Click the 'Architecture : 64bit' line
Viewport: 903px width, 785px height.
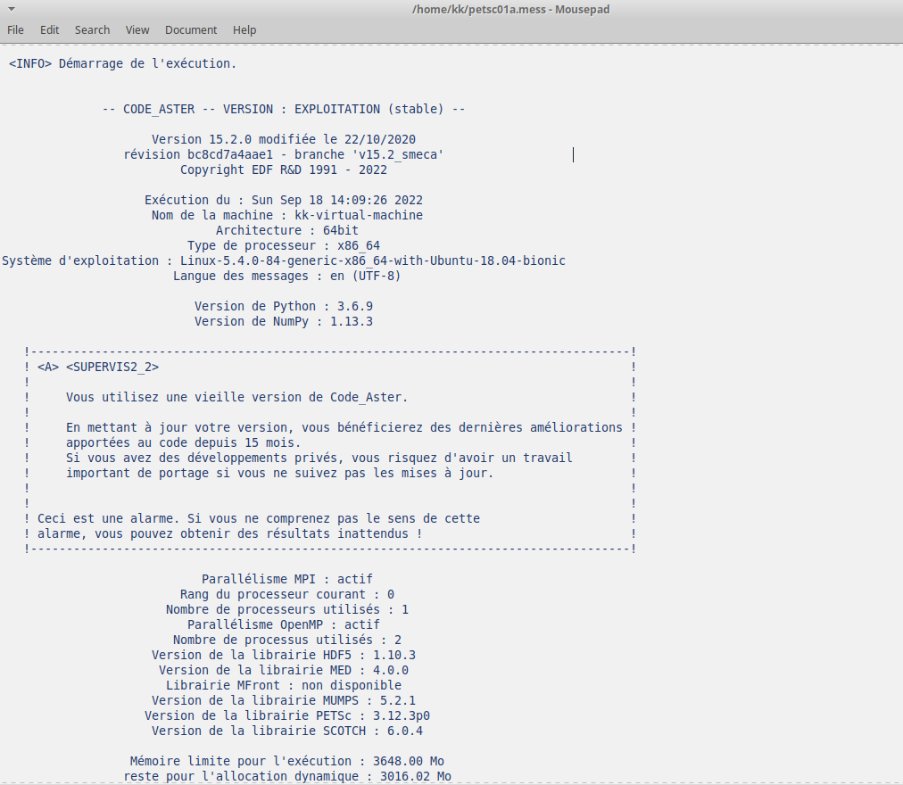coord(287,230)
